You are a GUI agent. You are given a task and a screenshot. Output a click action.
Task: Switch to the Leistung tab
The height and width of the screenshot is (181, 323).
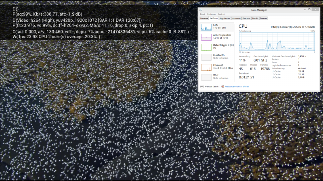214,18
